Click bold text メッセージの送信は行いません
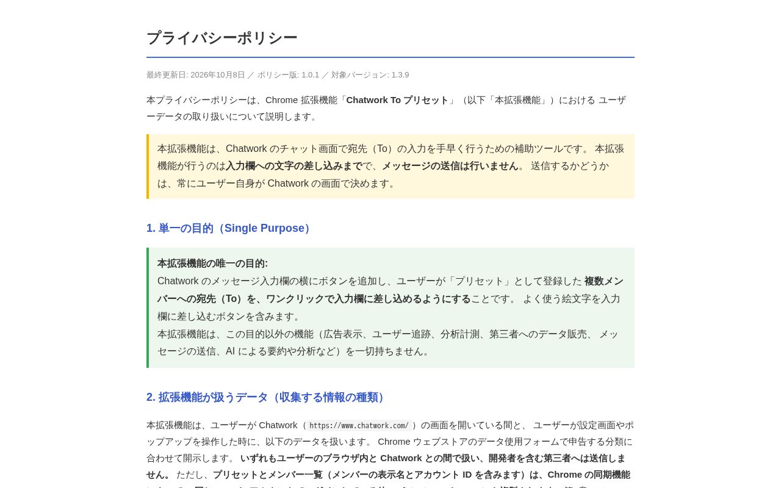781x488 pixels. (450, 166)
